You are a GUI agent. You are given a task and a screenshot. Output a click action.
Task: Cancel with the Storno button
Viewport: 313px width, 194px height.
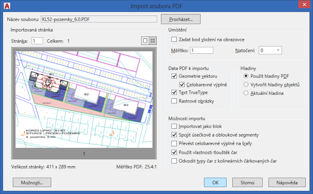[x=247, y=183]
